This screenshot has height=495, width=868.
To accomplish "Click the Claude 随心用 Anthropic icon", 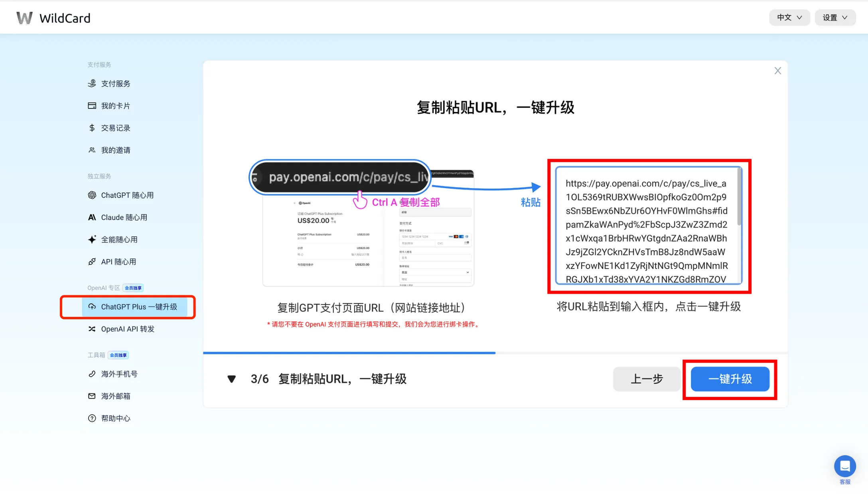I will tap(92, 217).
